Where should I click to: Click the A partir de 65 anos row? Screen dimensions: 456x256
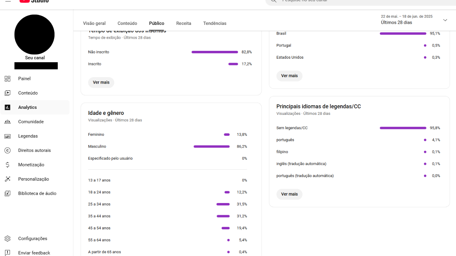tap(167, 252)
